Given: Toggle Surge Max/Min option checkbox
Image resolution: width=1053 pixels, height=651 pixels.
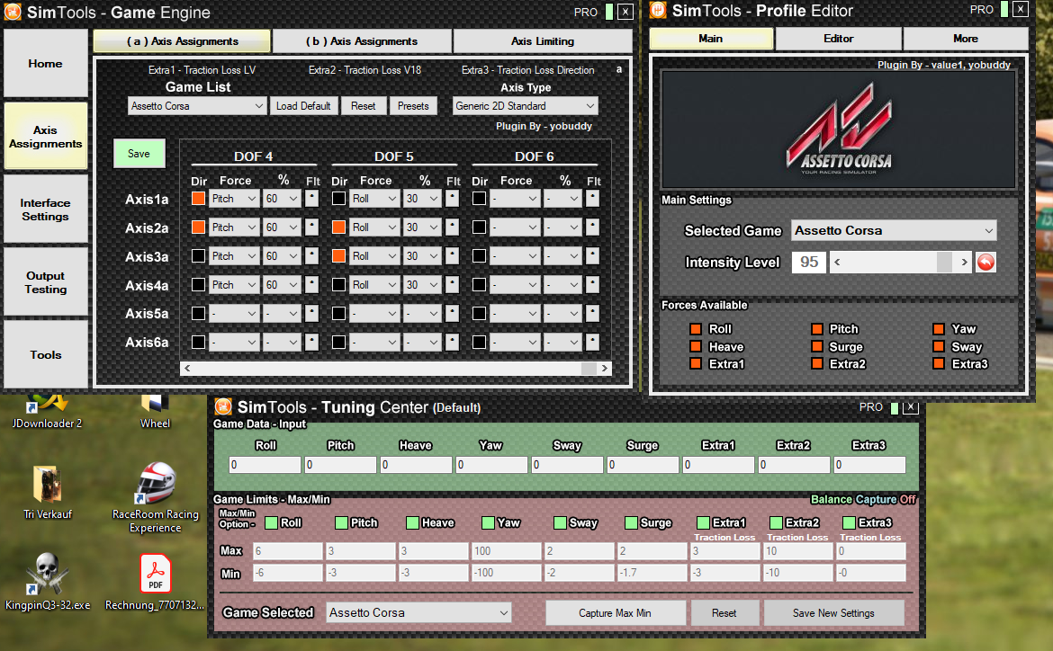Looking at the screenshot, I should [631, 522].
